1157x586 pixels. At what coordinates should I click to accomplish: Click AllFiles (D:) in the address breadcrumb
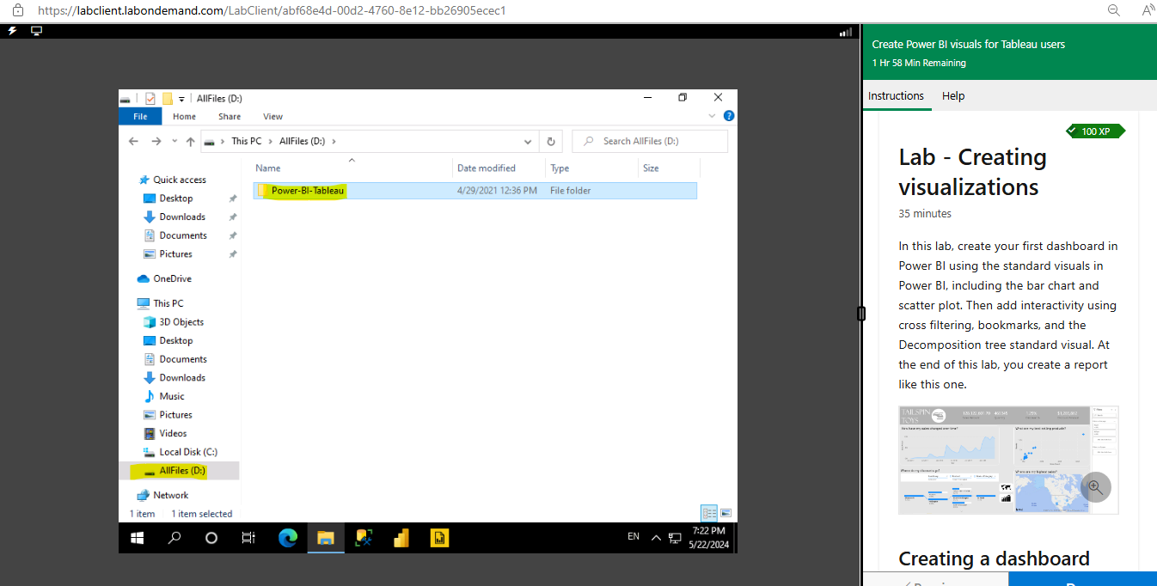303,141
